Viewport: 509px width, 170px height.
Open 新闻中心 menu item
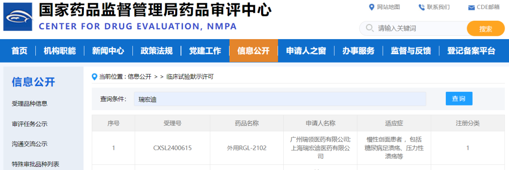tap(108, 51)
